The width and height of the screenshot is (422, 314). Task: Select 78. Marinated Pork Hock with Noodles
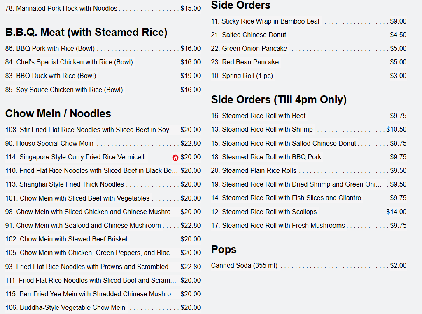[x=103, y=9]
